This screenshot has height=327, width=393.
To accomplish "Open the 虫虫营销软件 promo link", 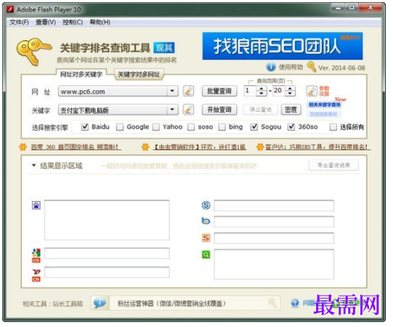I will 199,147.
